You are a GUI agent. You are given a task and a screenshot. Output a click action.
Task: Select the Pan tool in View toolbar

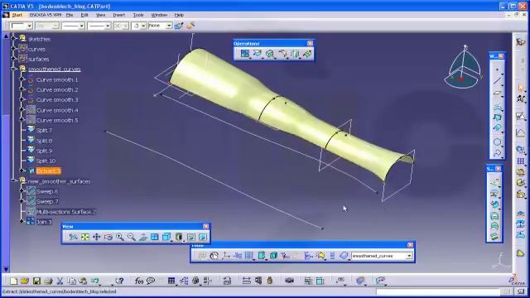[x=96, y=237]
